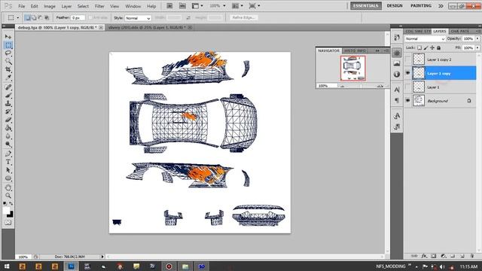Select the Move tool
This screenshot has height=271, width=482.
(8, 37)
